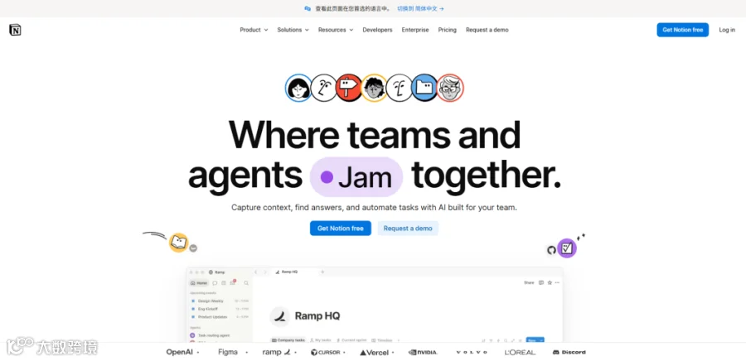
Task: Open the Developers menu item
Action: (377, 30)
